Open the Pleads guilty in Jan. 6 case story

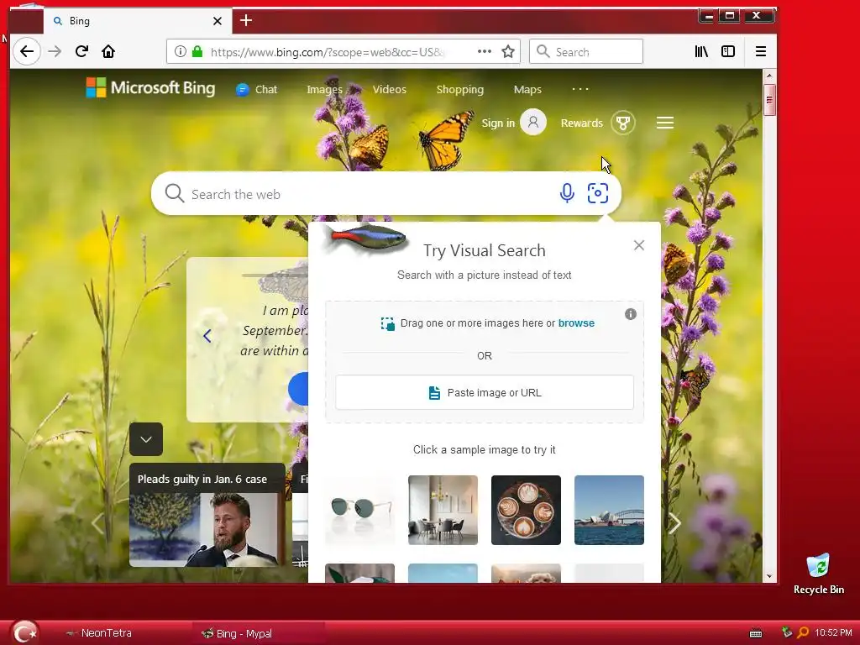coord(207,515)
